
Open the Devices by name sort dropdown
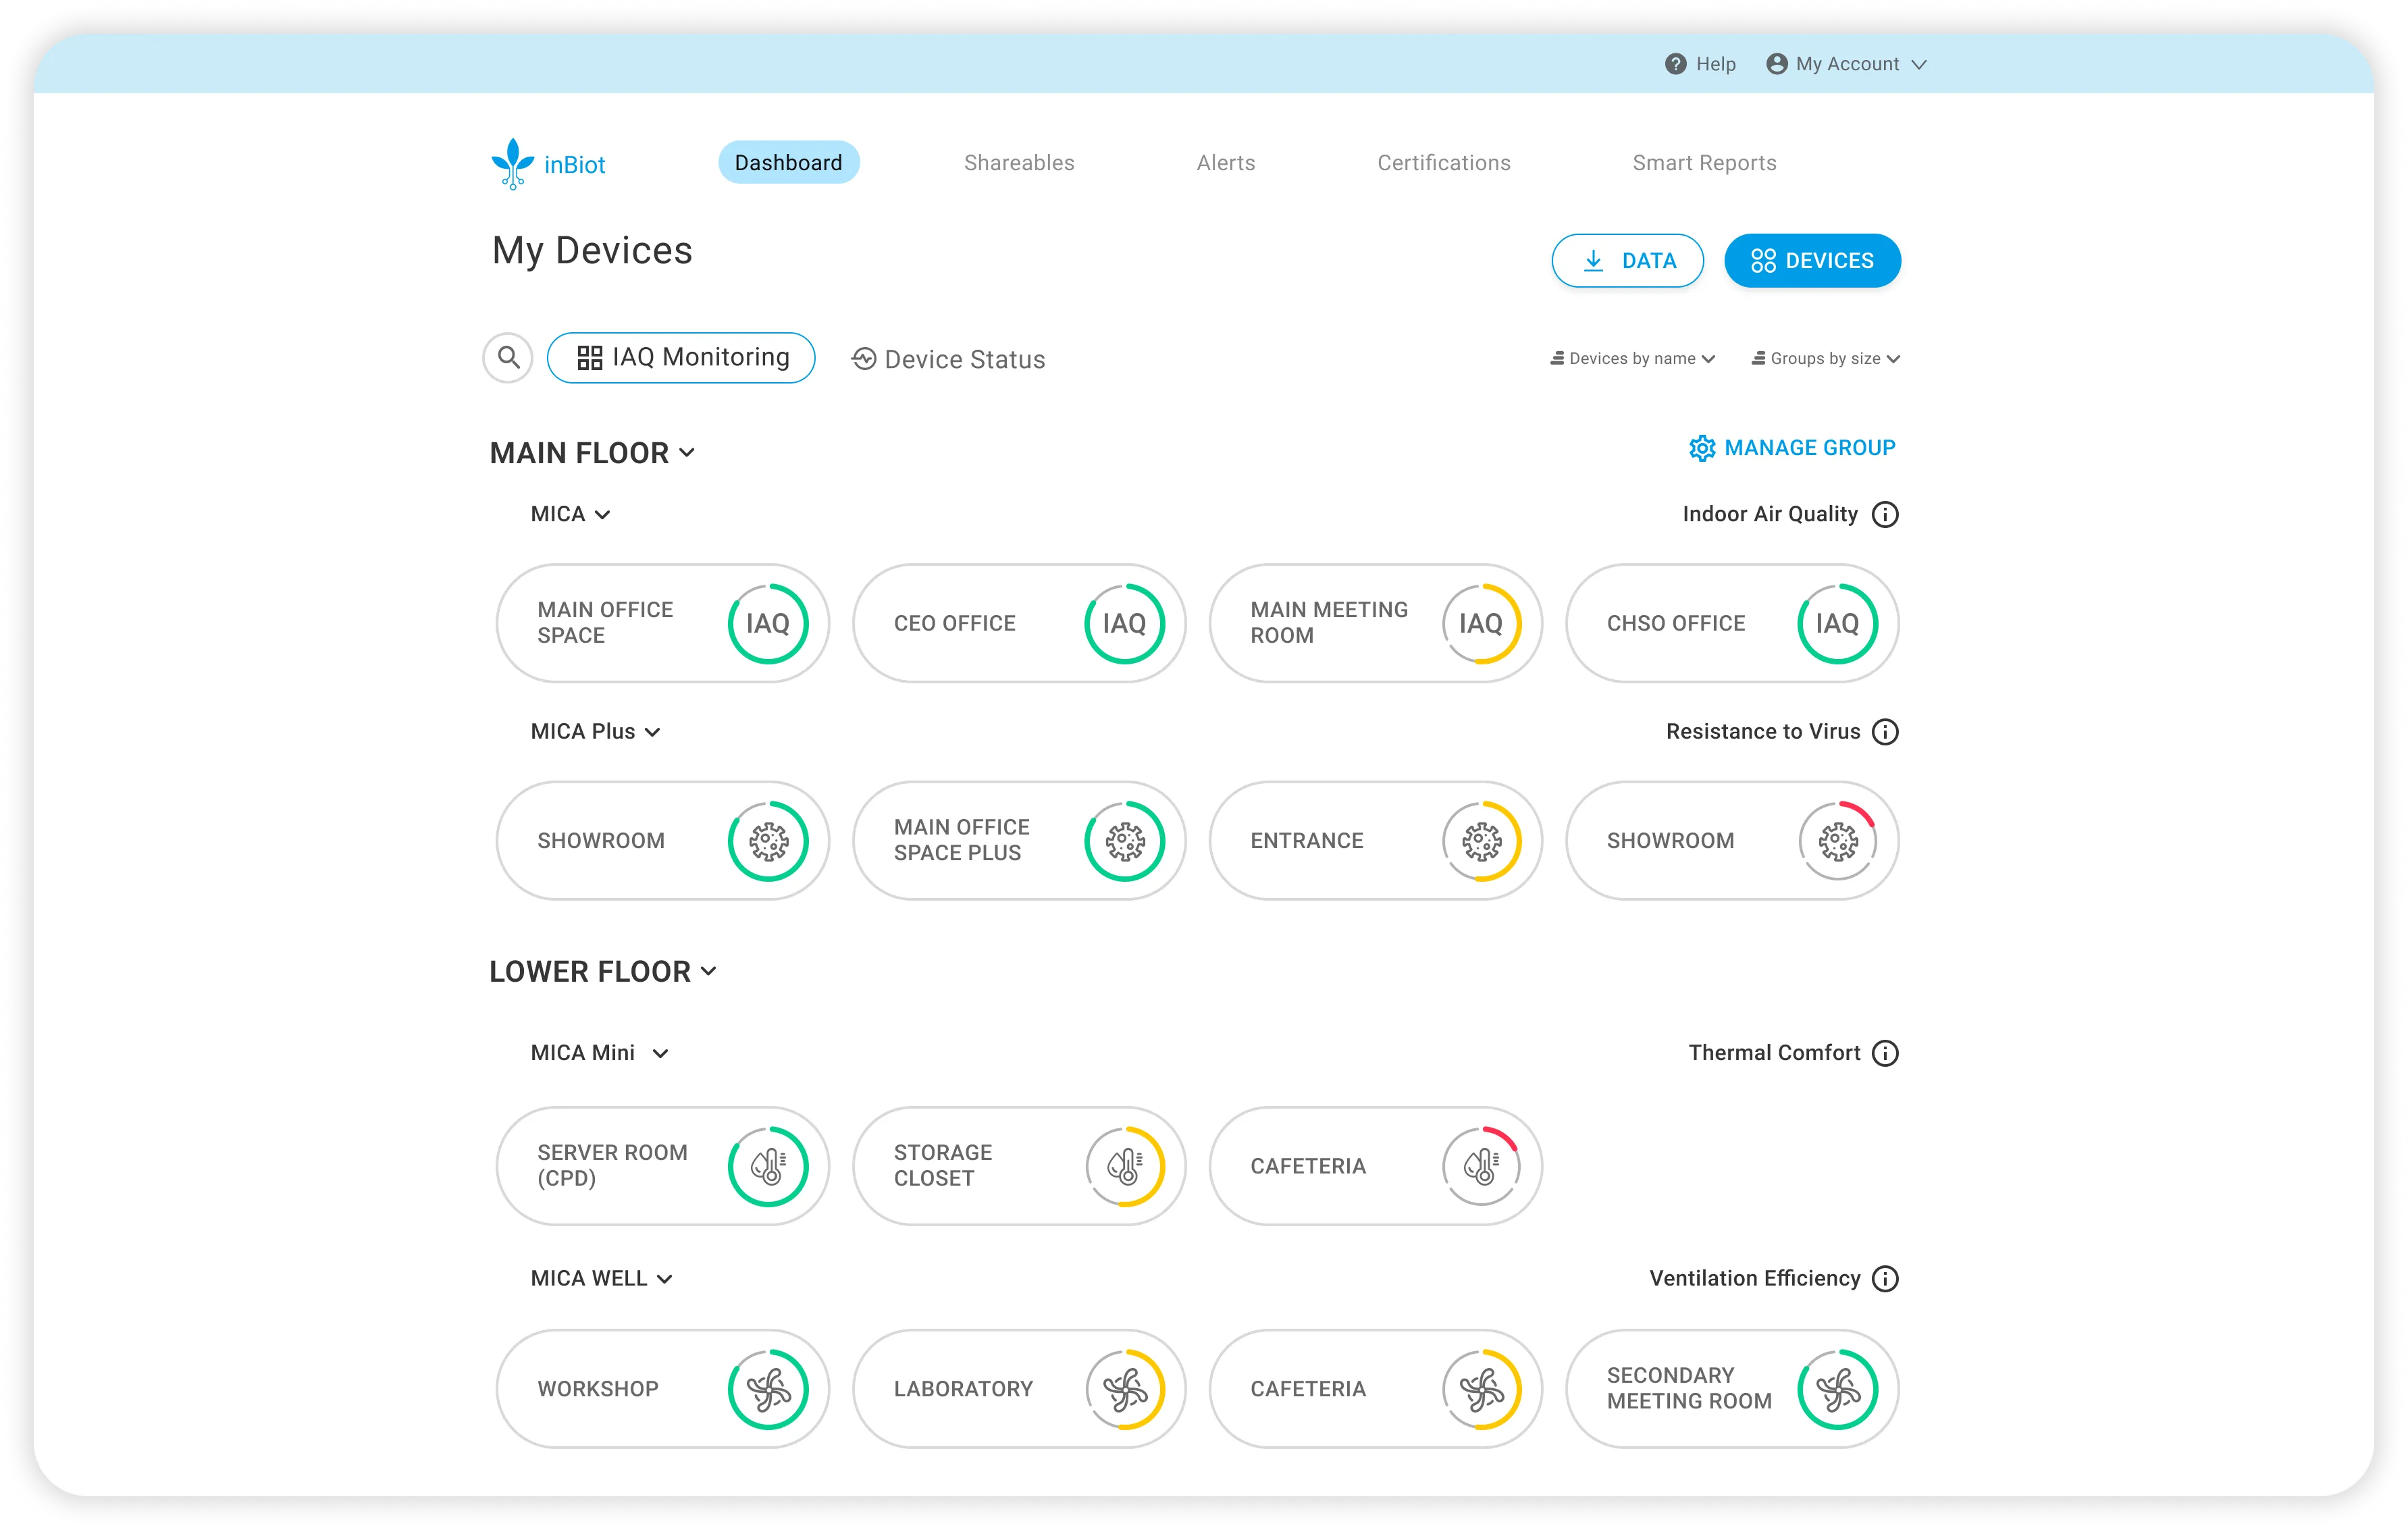tap(1632, 359)
